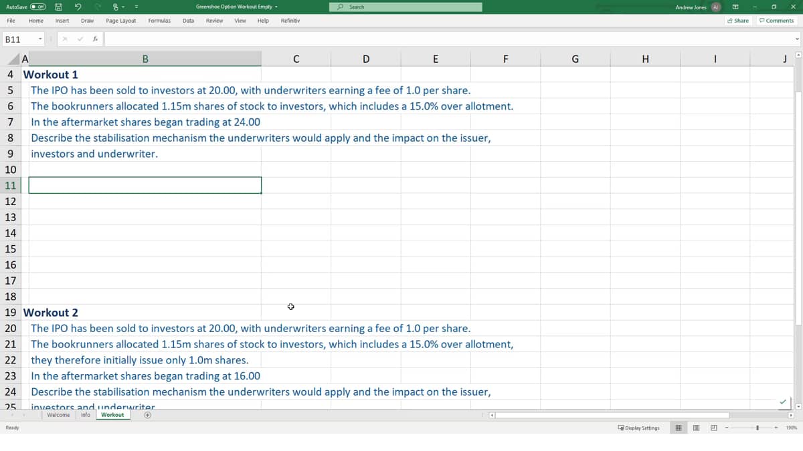Click the 'Workout 2' heading cell

point(51,312)
